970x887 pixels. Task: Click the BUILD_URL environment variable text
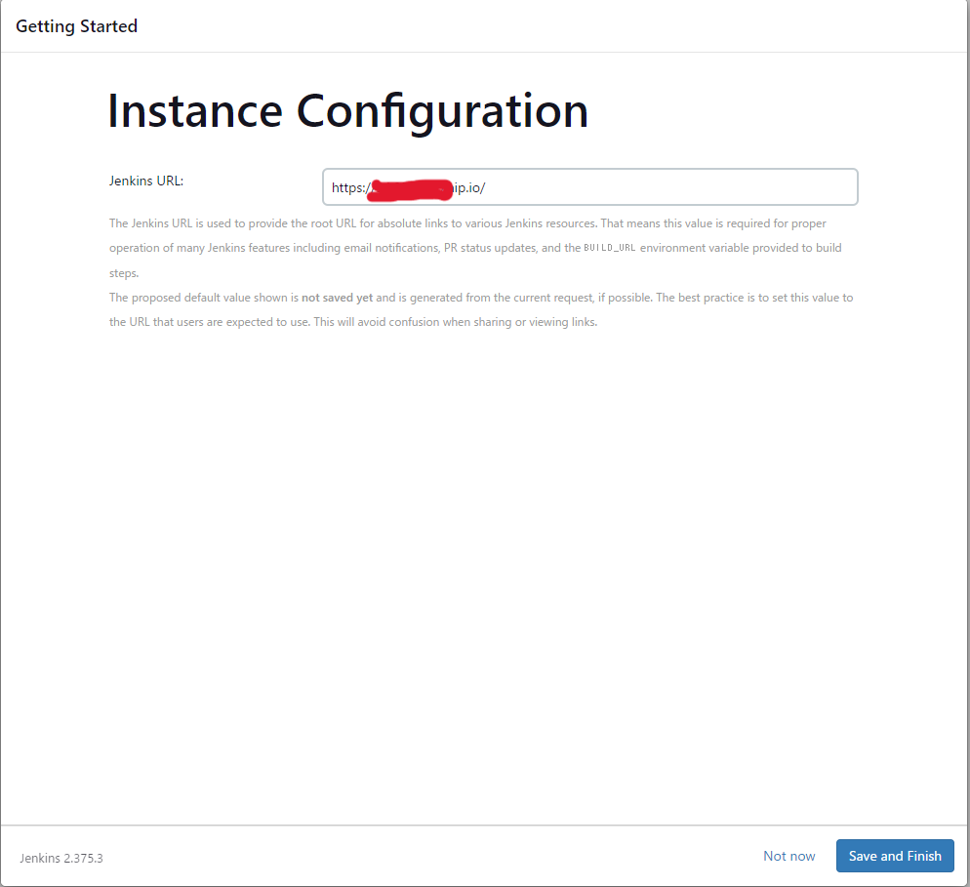coord(609,248)
